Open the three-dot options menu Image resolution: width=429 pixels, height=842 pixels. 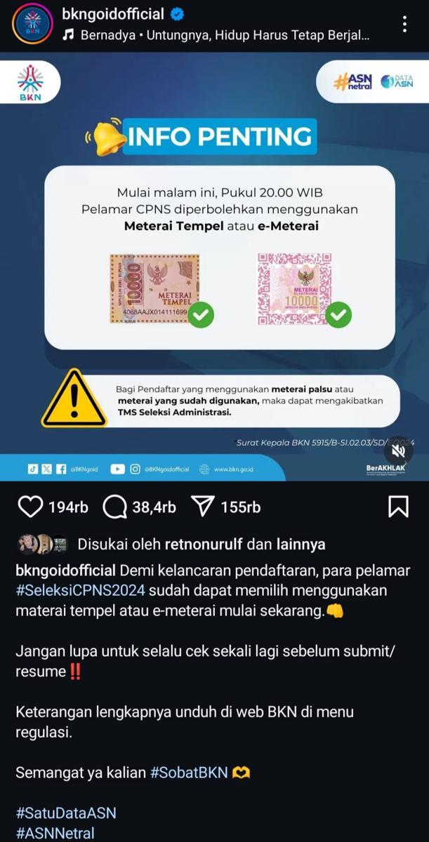pos(405,24)
